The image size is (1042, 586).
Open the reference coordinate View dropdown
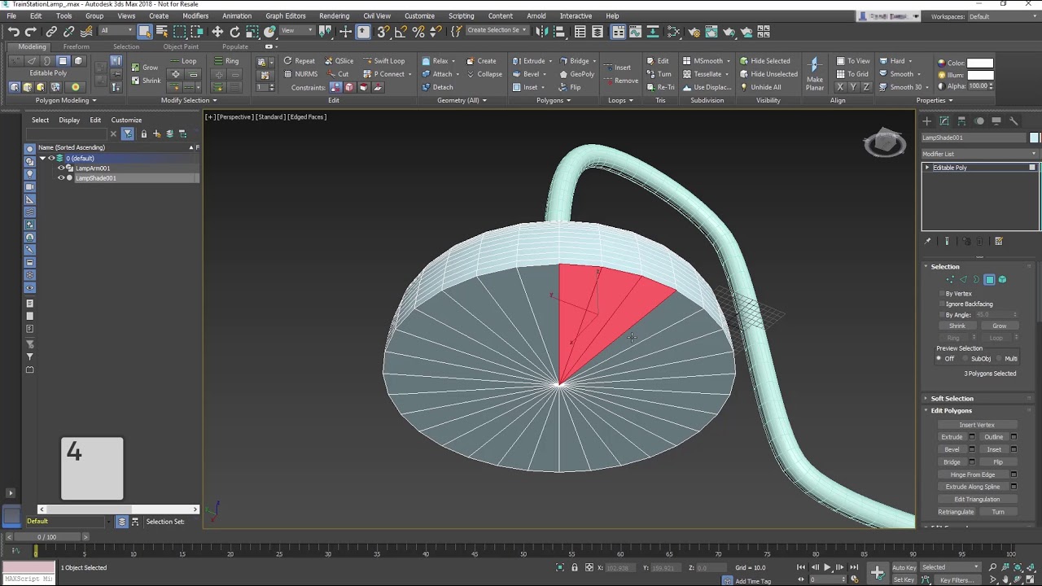(x=298, y=31)
